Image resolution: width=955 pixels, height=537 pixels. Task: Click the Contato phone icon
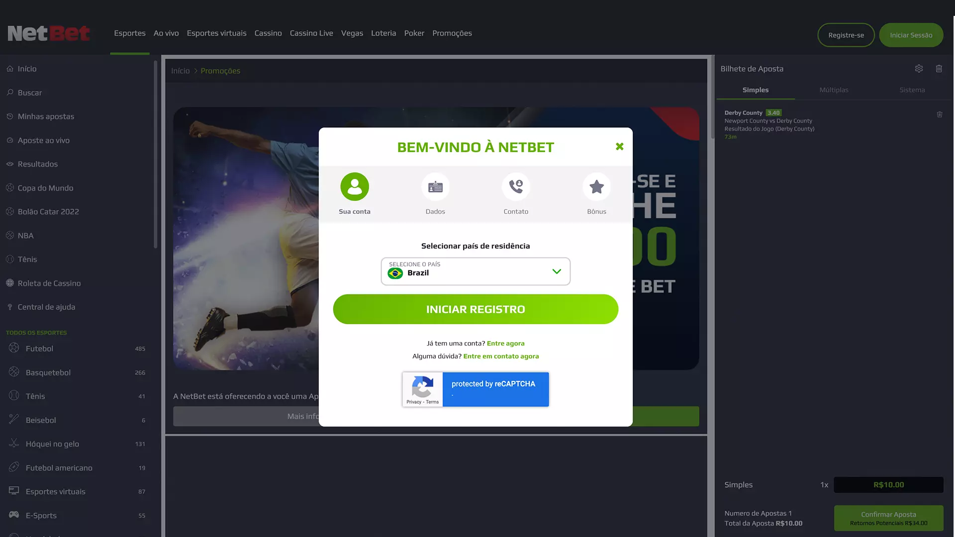coord(515,186)
